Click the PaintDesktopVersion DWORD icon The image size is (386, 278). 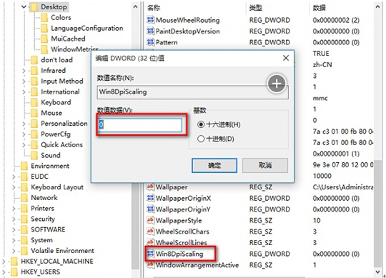[150, 31]
